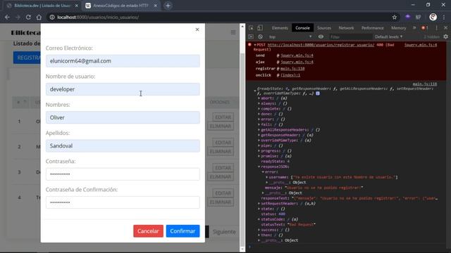Open Chrome's three-dot menu
Viewport: 451px width, 253px height.
pos(445,17)
